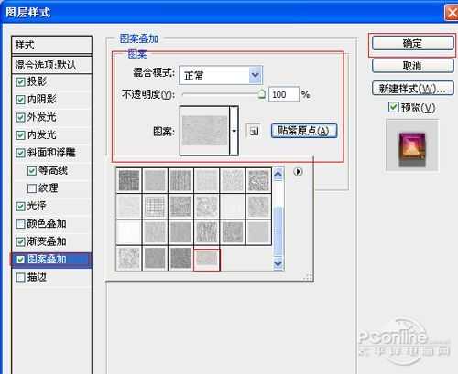Click the layer style preview thumbnail
Viewport: 458px width, 374px height.
pyautogui.click(x=412, y=144)
